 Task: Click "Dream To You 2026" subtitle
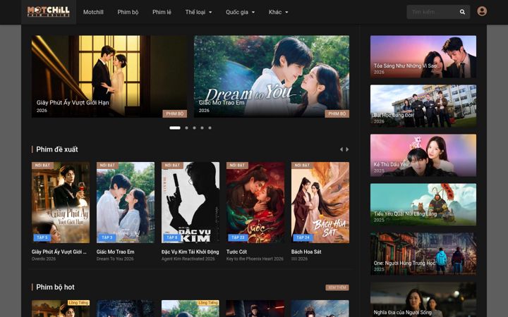tap(115, 259)
